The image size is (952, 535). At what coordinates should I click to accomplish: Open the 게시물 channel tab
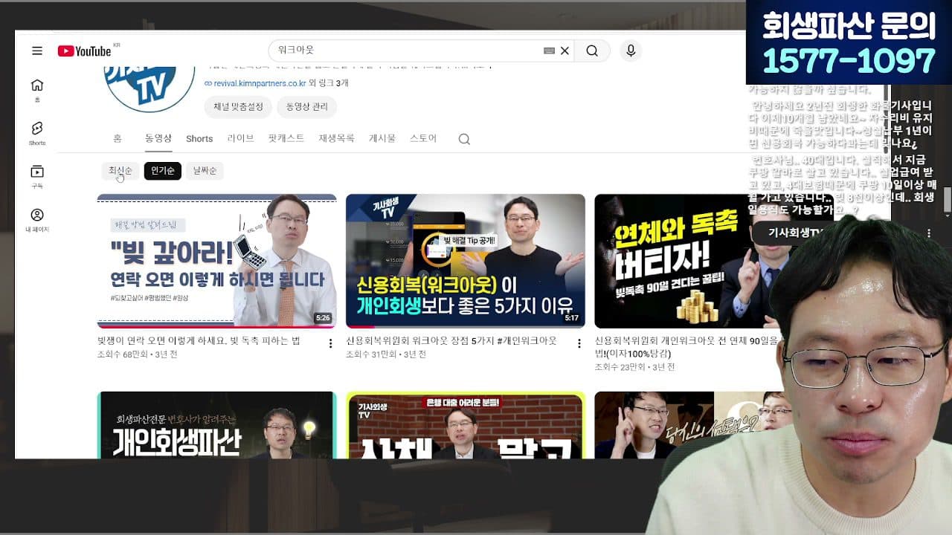point(382,138)
